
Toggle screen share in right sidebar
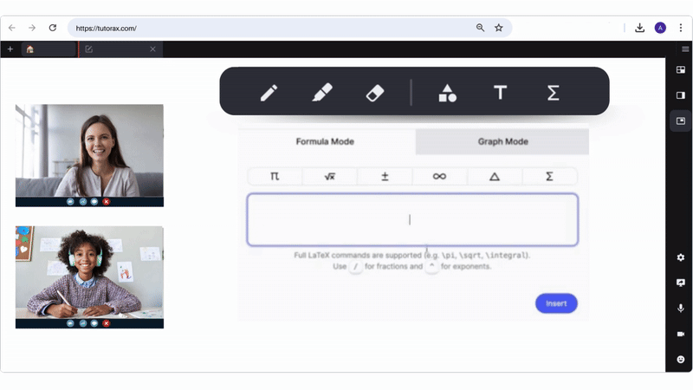[681, 283]
